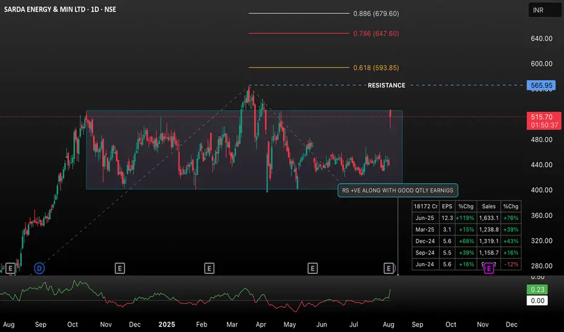Click the -12% sales change value
Screen dimensions: 564x332
pos(511,264)
